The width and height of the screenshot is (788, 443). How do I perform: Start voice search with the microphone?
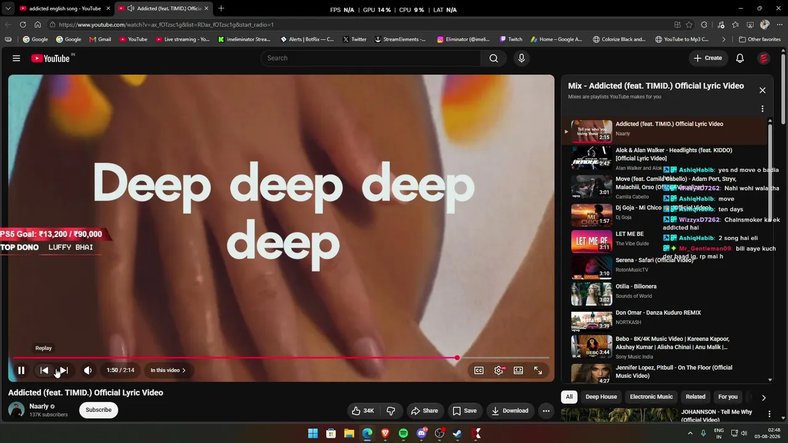coord(521,58)
